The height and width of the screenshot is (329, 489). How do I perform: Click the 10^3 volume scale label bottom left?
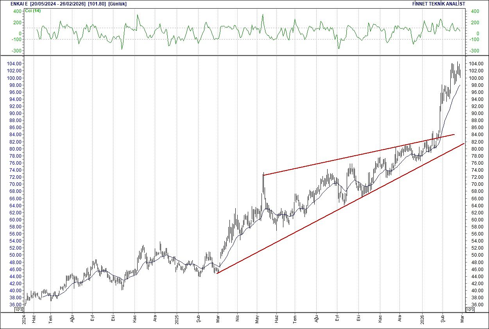pyautogui.click(x=18, y=309)
